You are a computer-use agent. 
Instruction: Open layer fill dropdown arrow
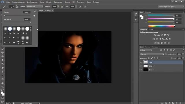pyautogui.click(x=183, y=58)
